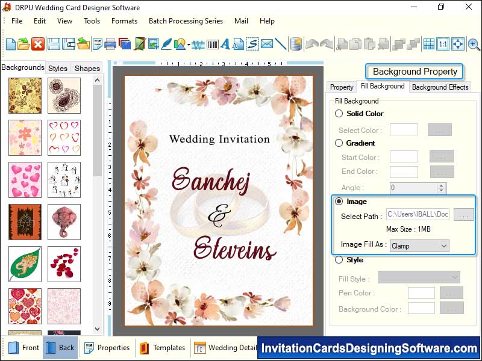Image resolution: width=482 pixels, height=361 pixels.
Task: Pick the pink hearts background thumbnail
Action: tap(25, 180)
